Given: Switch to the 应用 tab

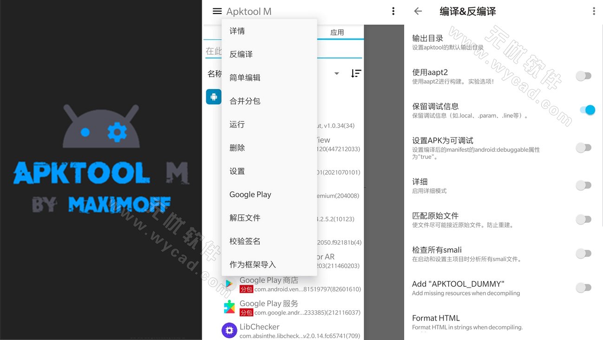Looking at the screenshot, I should tap(337, 32).
